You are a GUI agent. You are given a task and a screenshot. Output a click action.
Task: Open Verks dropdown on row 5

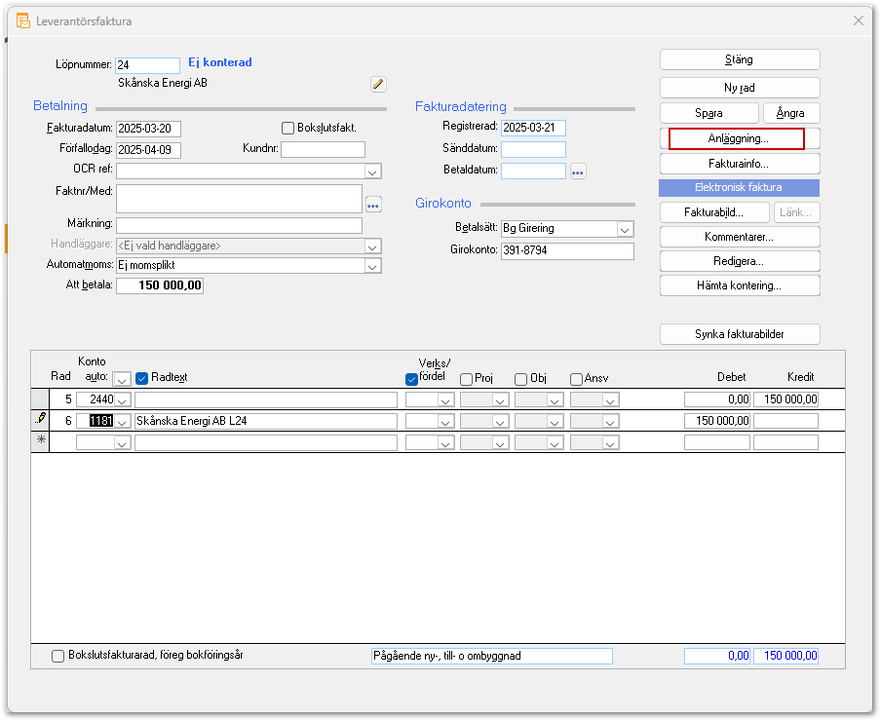pos(445,399)
